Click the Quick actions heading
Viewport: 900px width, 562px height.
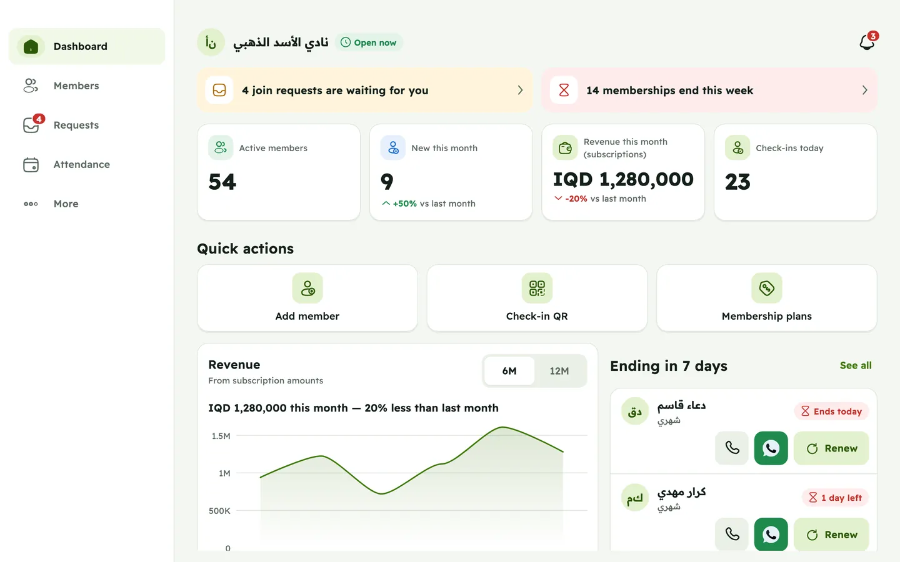coord(245,249)
